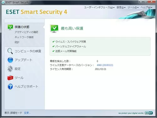The height and width of the screenshot is (118, 157).
Task: Click the red toolbox tools icon
Action: click(10, 78)
